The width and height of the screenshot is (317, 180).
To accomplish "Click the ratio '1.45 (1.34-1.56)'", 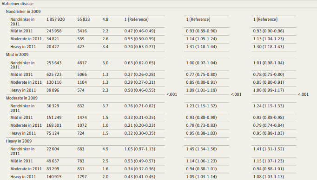I will click(x=201, y=149).
